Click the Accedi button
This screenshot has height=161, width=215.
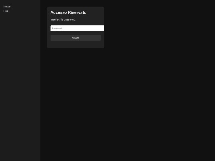pyautogui.click(x=76, y=38)
